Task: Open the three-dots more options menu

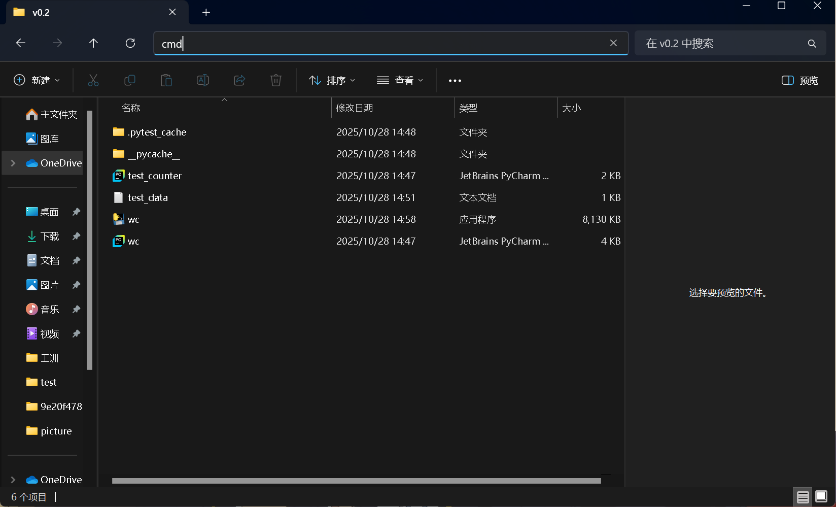Action: [455, 80]
